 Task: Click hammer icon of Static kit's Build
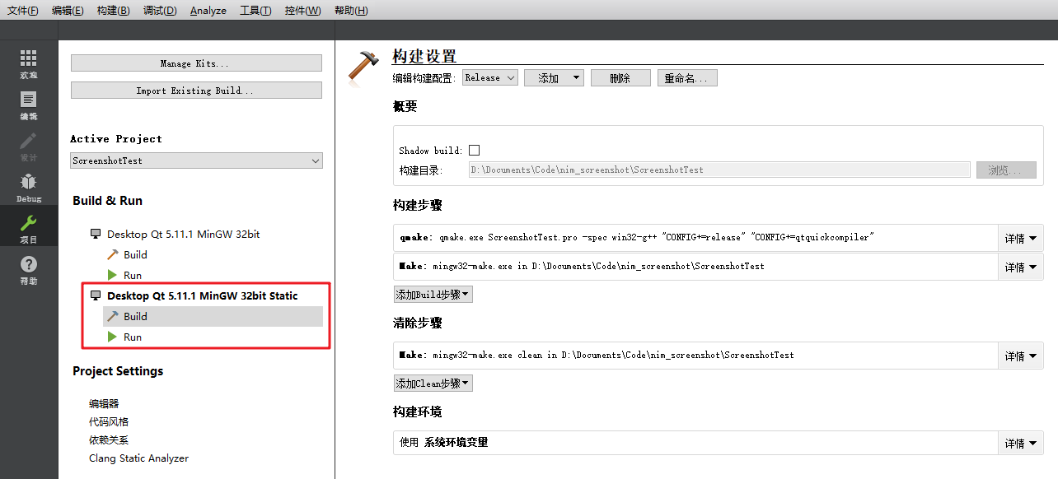tap(113, 316)
